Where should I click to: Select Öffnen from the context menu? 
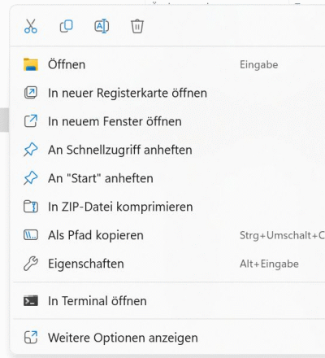pyautogui.click(x=168, y=64)
